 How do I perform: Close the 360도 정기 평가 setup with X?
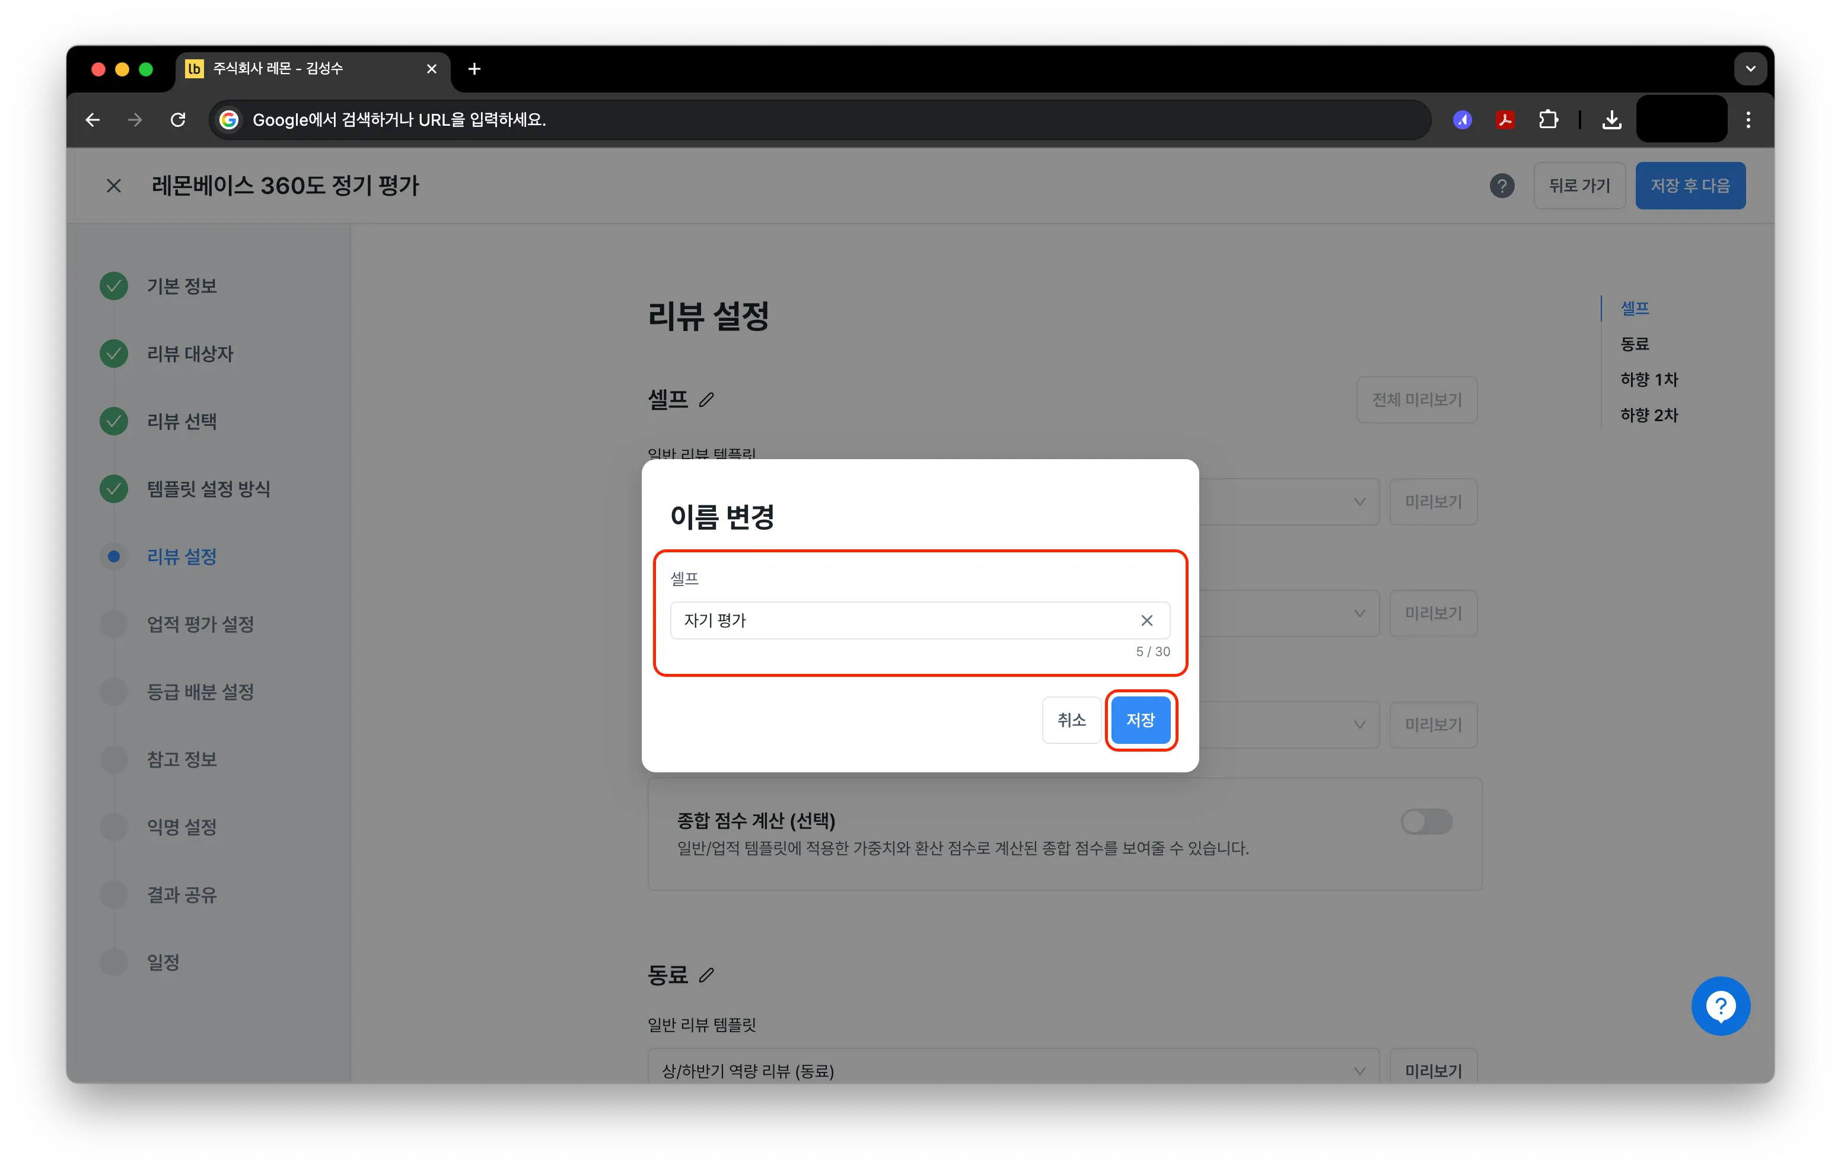point(114,186)
